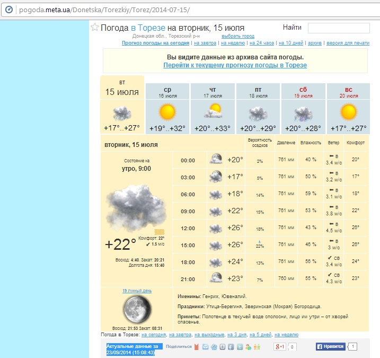Open bottom на неделю link
380x358 pixels.
(x=286, y=335)
